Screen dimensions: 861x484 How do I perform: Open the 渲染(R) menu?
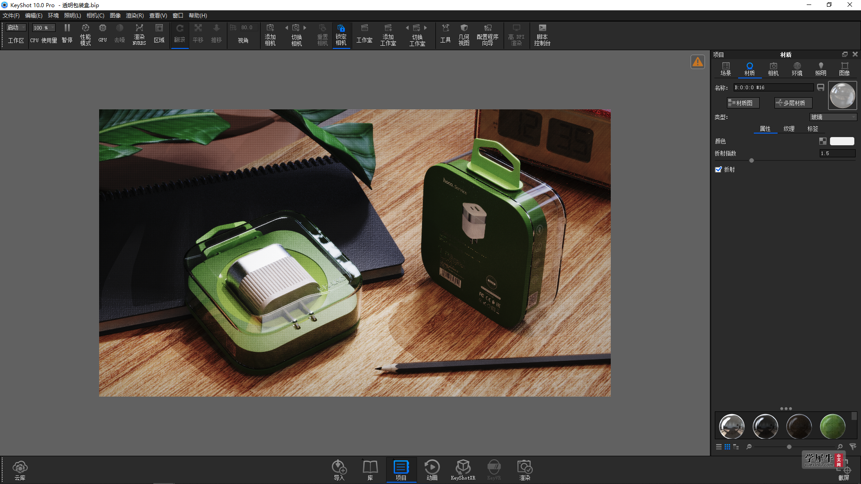[135, 16]
